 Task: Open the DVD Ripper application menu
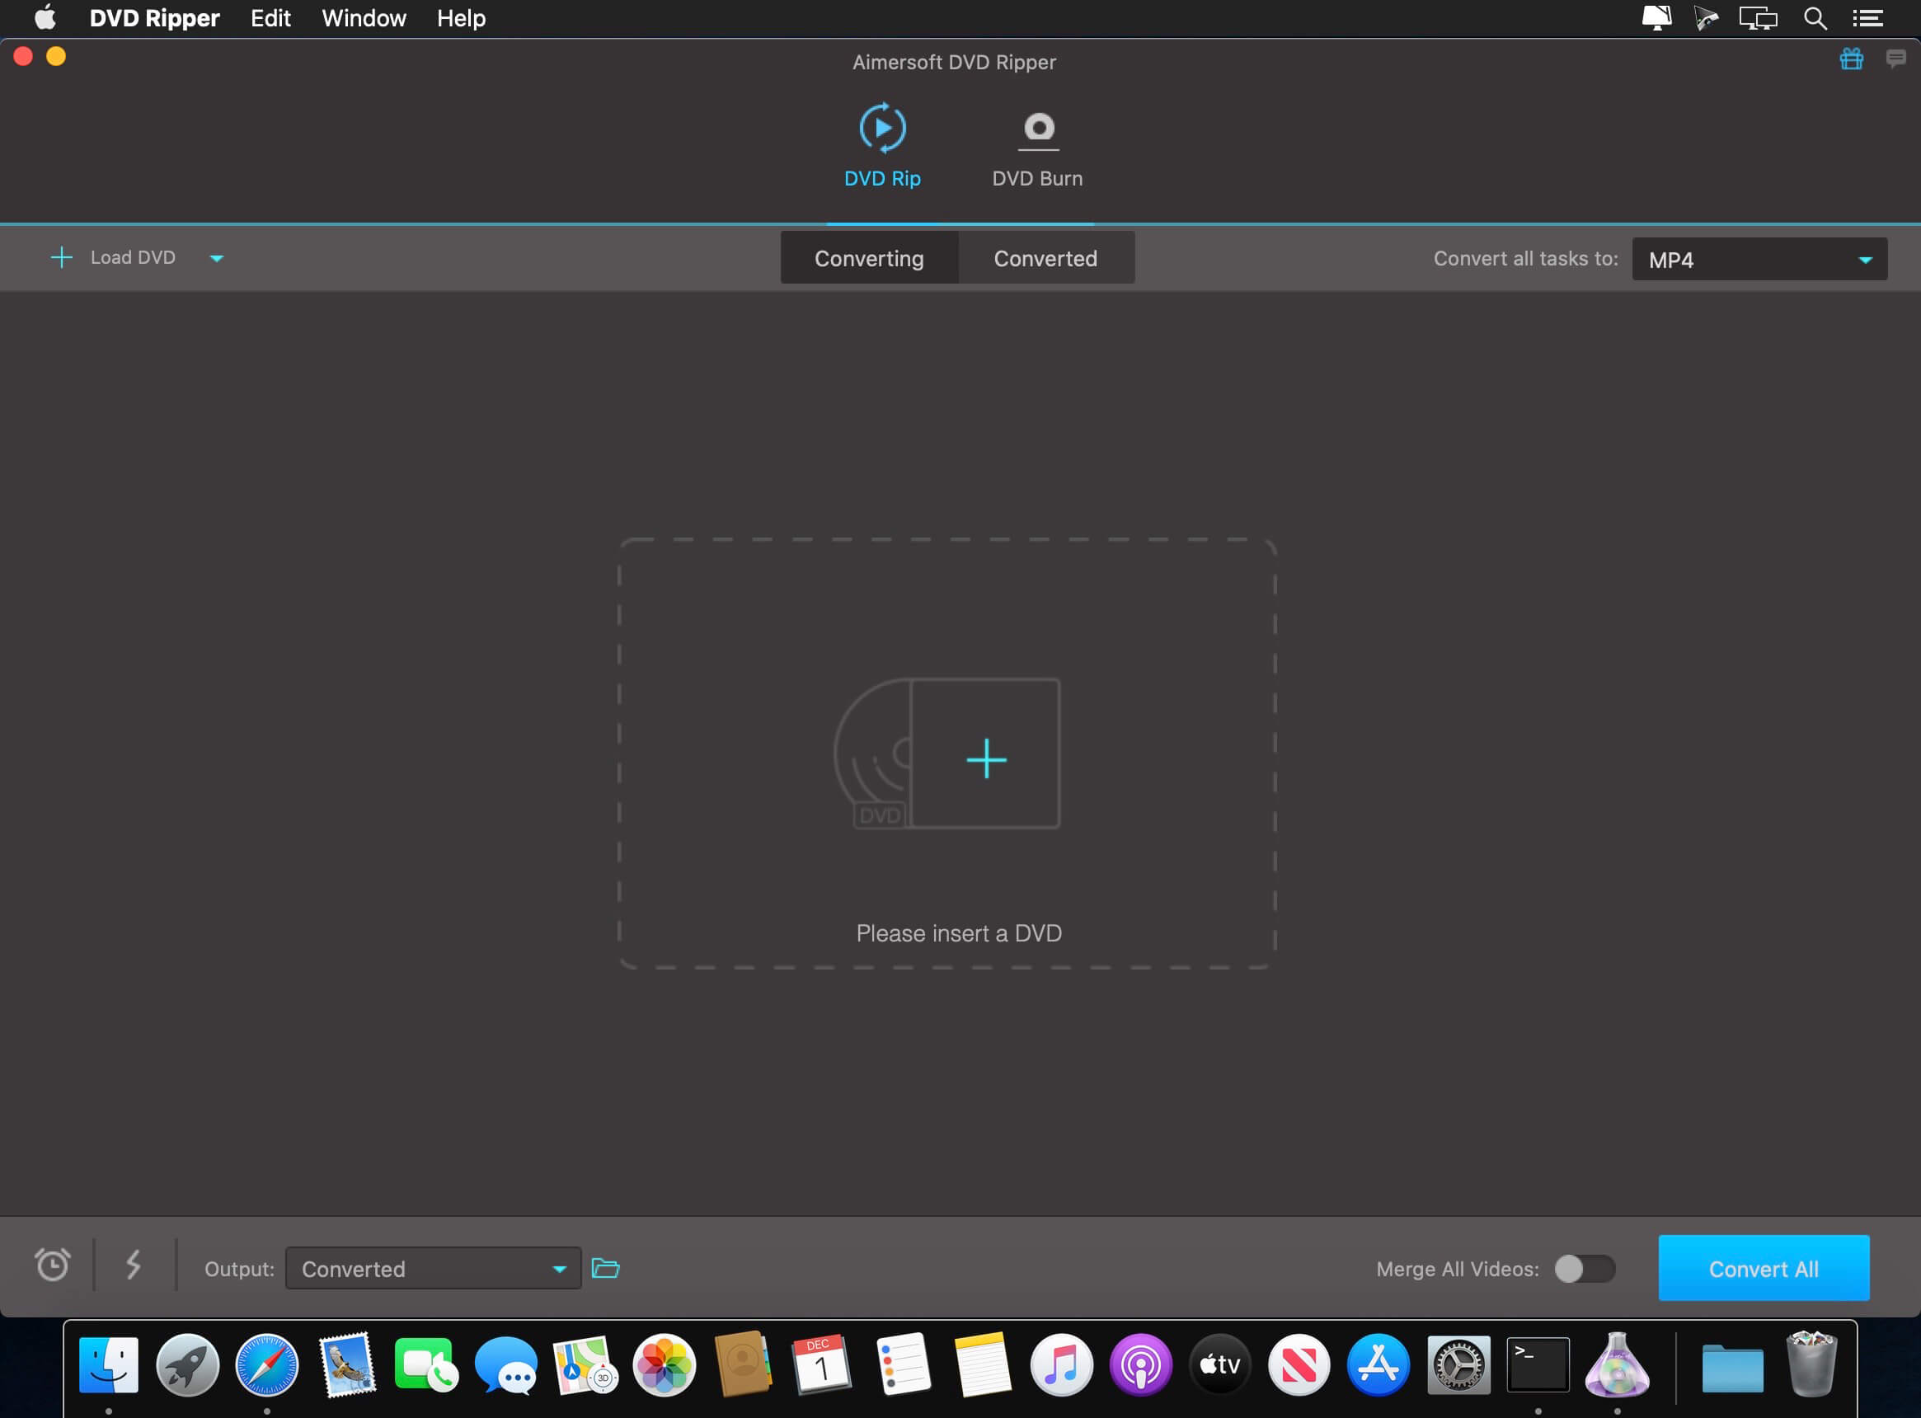pyautogui.click(x=154, y=18)
